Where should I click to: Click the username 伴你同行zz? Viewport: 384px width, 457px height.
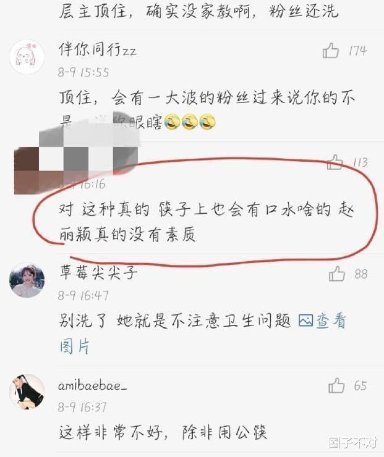98,49
